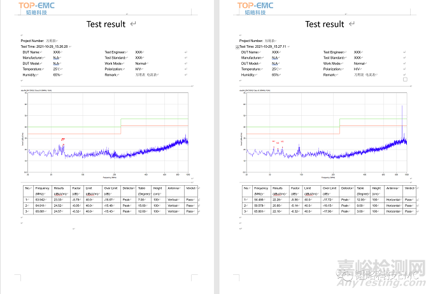Click the Work Mode Normal value on right page
Screen dimensions: 433x294
click(x=360, y=63)
